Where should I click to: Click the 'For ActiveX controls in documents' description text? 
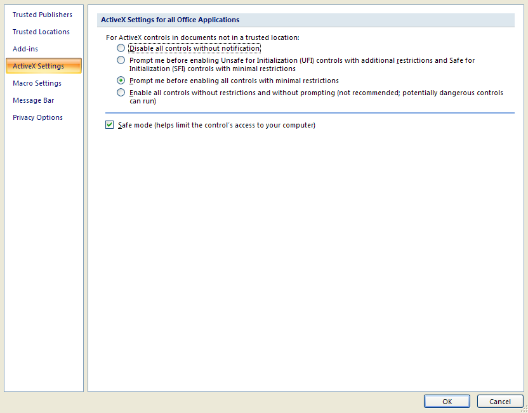pos(202,37)
